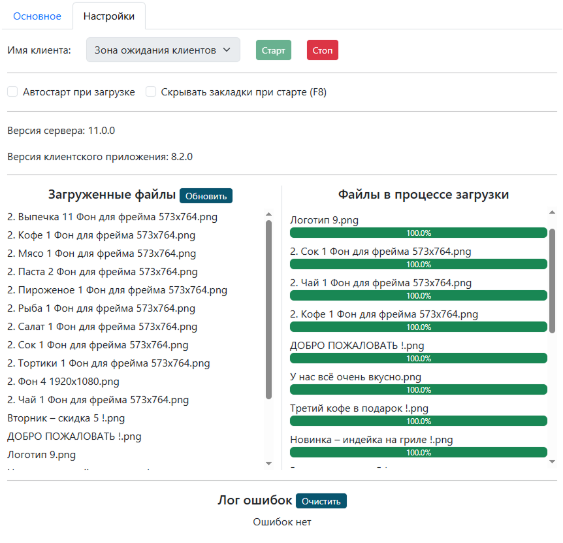Click the downloading files scrollbar thumb
The image size is (563, 543).
pyautogui.click(x=552, y=281)
